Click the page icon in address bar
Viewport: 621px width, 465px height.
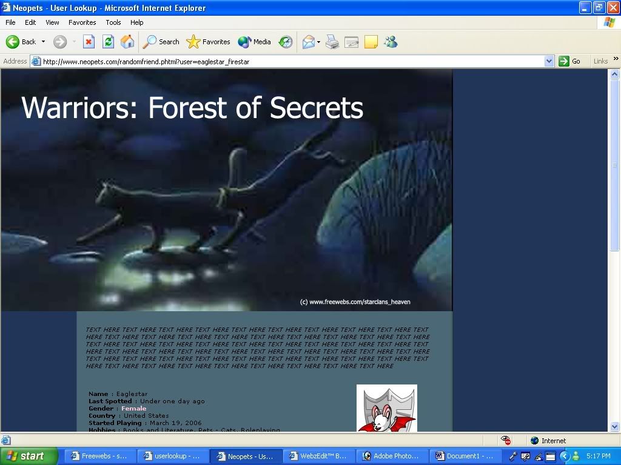(36, 61)
